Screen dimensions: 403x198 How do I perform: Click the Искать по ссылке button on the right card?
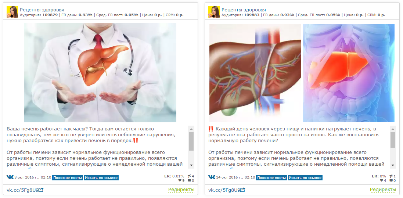(x=305, y=178)
